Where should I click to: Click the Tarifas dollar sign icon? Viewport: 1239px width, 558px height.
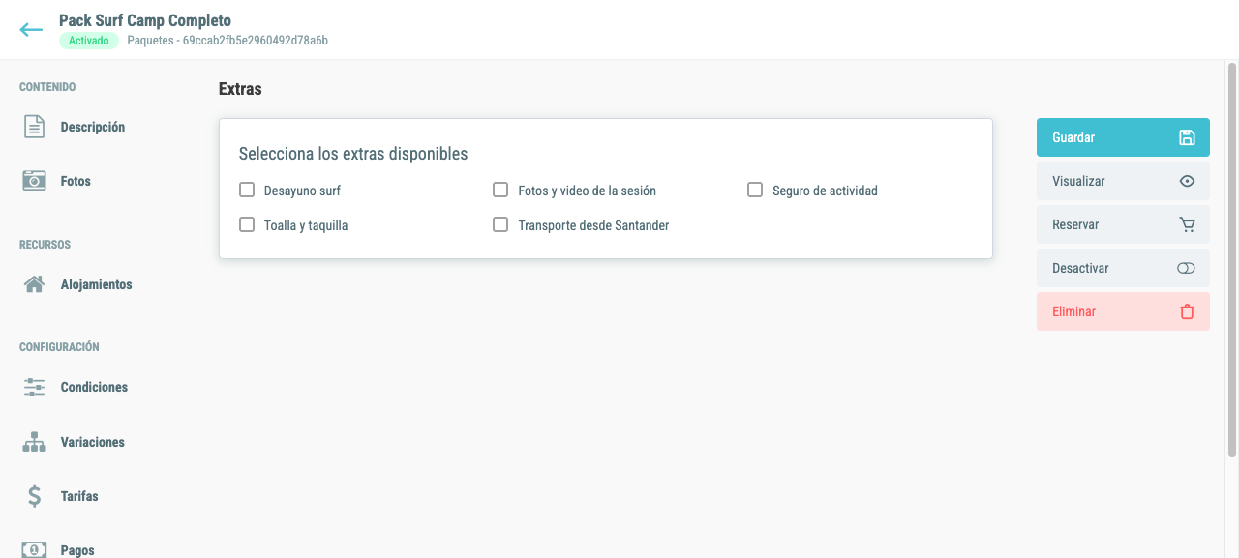(x=34, y=496)
